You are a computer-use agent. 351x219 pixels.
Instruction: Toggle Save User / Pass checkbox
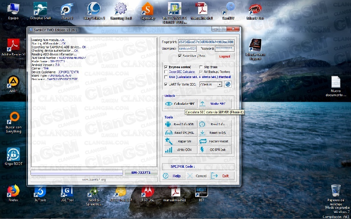pos(180,56)
